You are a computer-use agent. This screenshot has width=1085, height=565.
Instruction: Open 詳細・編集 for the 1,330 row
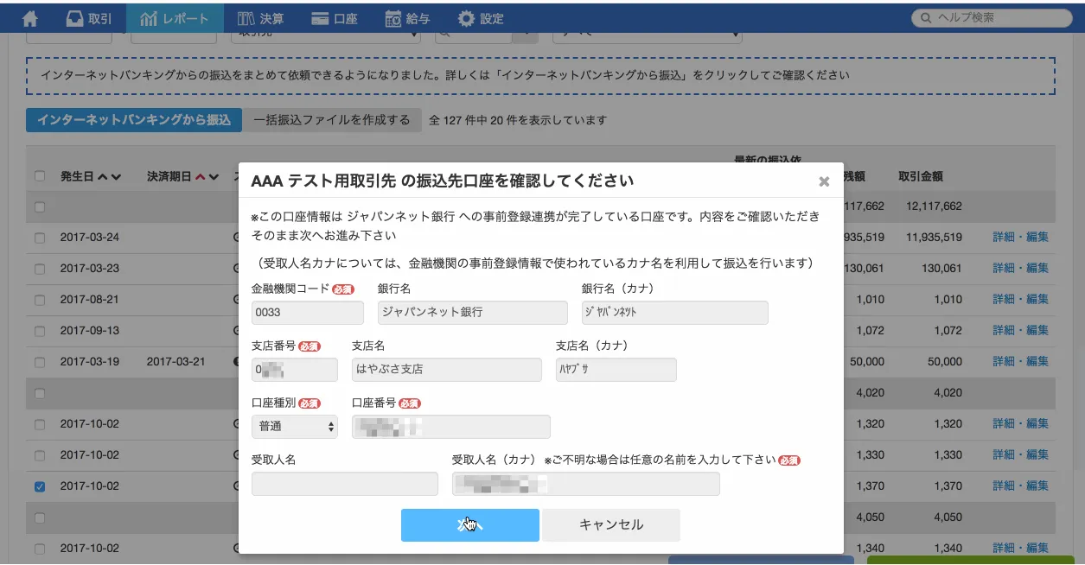pos(1020,454)
